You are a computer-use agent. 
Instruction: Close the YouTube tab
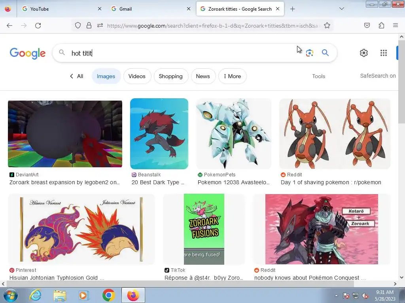[100, 9]
